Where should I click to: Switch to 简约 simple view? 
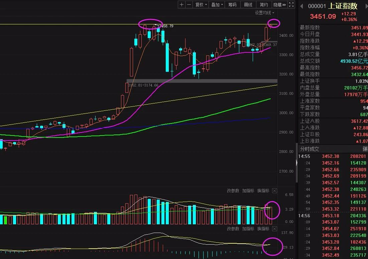coord(264,5)
